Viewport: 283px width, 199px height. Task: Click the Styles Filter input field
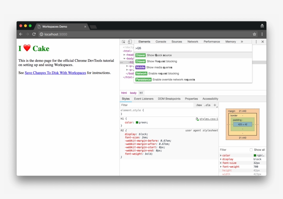pyautogui.click(x=157, y=105)
